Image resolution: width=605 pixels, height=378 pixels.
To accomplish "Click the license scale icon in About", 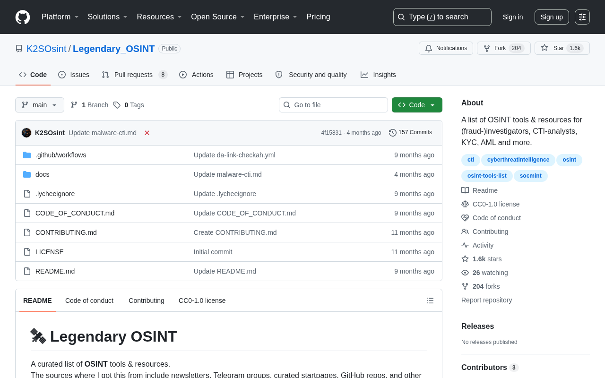I will tap(465, 204).
